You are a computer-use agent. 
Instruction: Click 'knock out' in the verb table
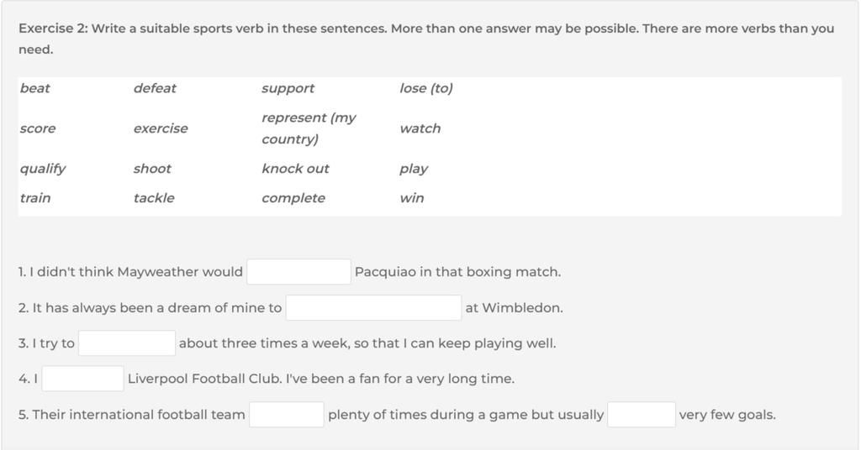tap(295, 168)
